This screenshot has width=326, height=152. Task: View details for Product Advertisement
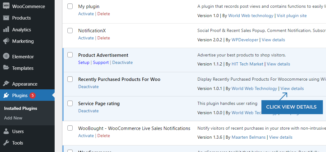coord(278,64)
